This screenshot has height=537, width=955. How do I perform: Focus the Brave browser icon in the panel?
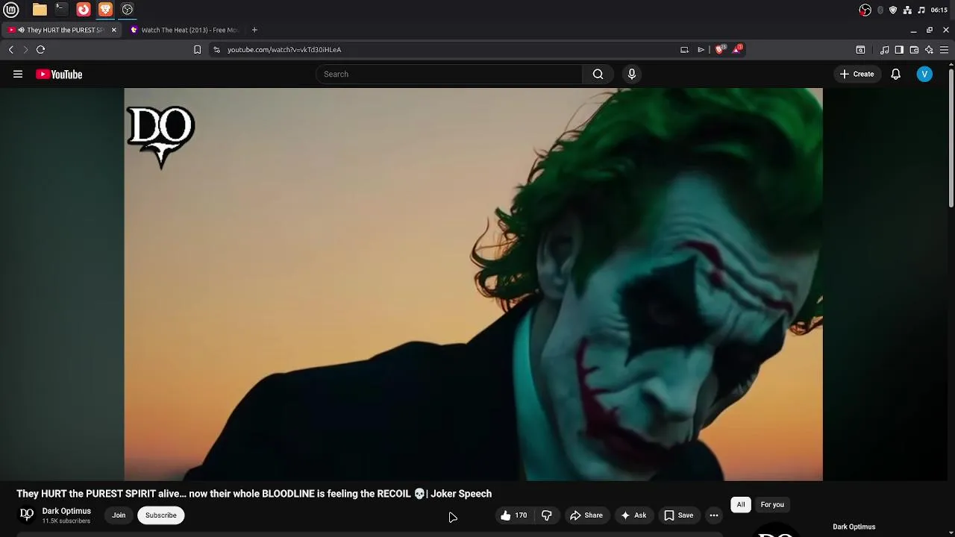click(105, 10)
